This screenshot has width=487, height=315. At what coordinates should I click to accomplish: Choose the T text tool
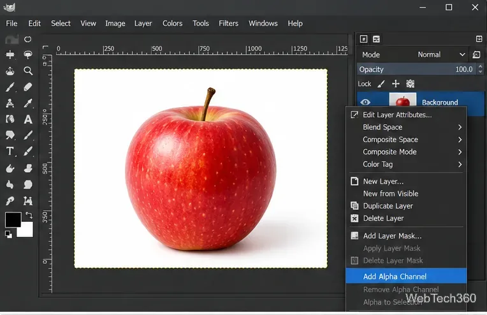click(x=10, y=151)
